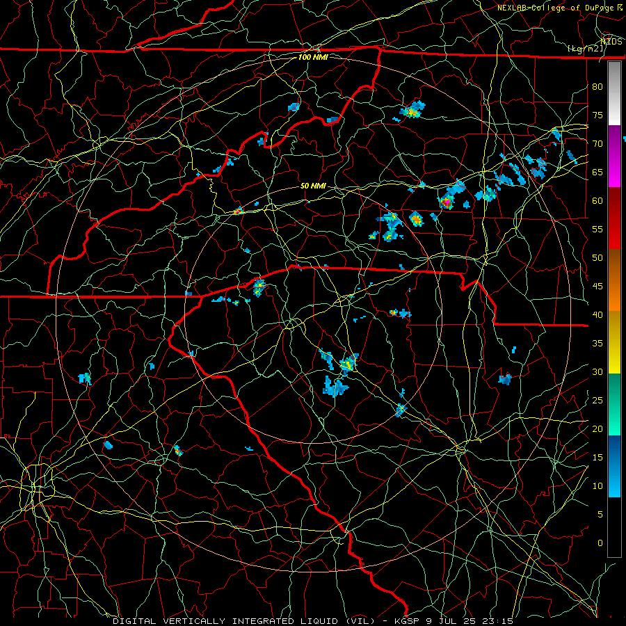This screenshot has height=626, width=626.
Task: Click the 70 value on the color scale
Action: [597, 144]
